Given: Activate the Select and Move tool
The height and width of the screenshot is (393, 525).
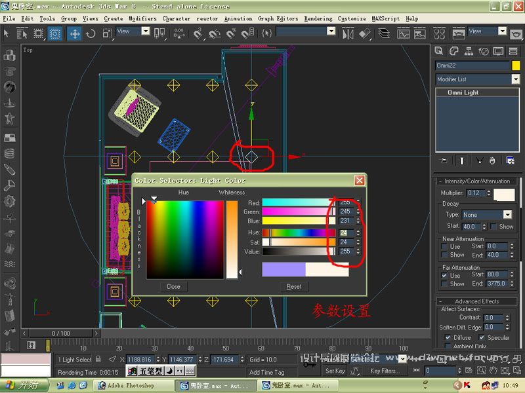Looking at the screenshot, I should coord(74,33).
